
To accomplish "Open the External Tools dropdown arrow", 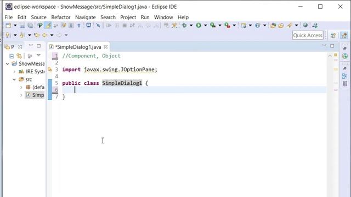I will pyautogui.click(x=234, y=26).
